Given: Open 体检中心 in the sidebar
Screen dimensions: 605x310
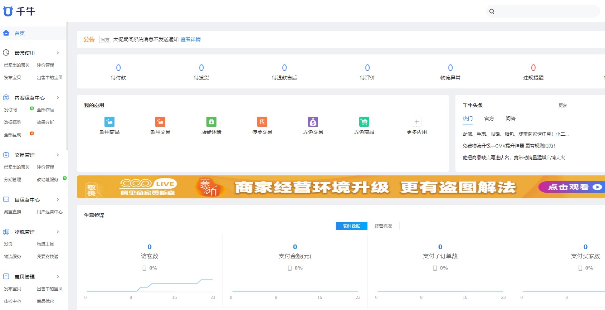Looking at the screenshot, I should point(13,301).
